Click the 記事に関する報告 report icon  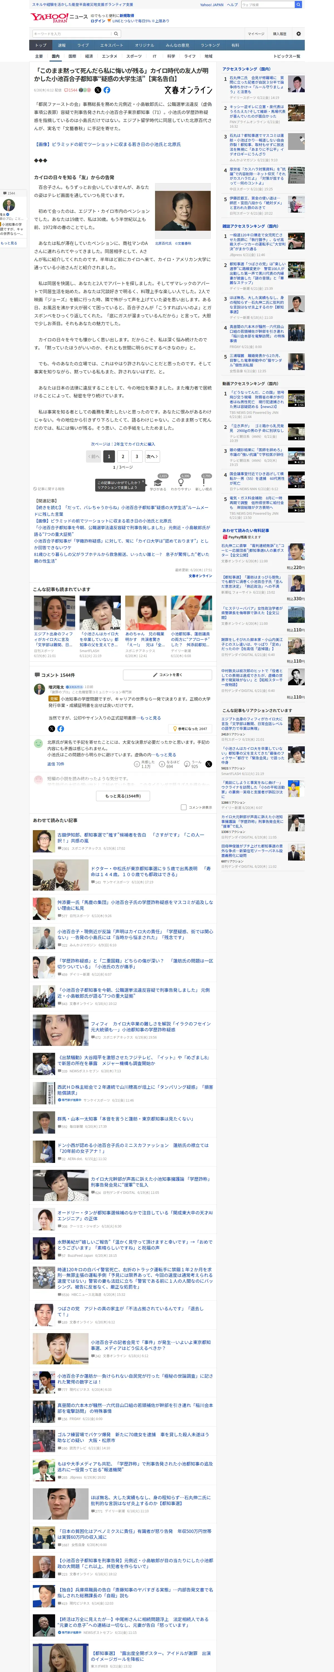[x=49, y=489]
